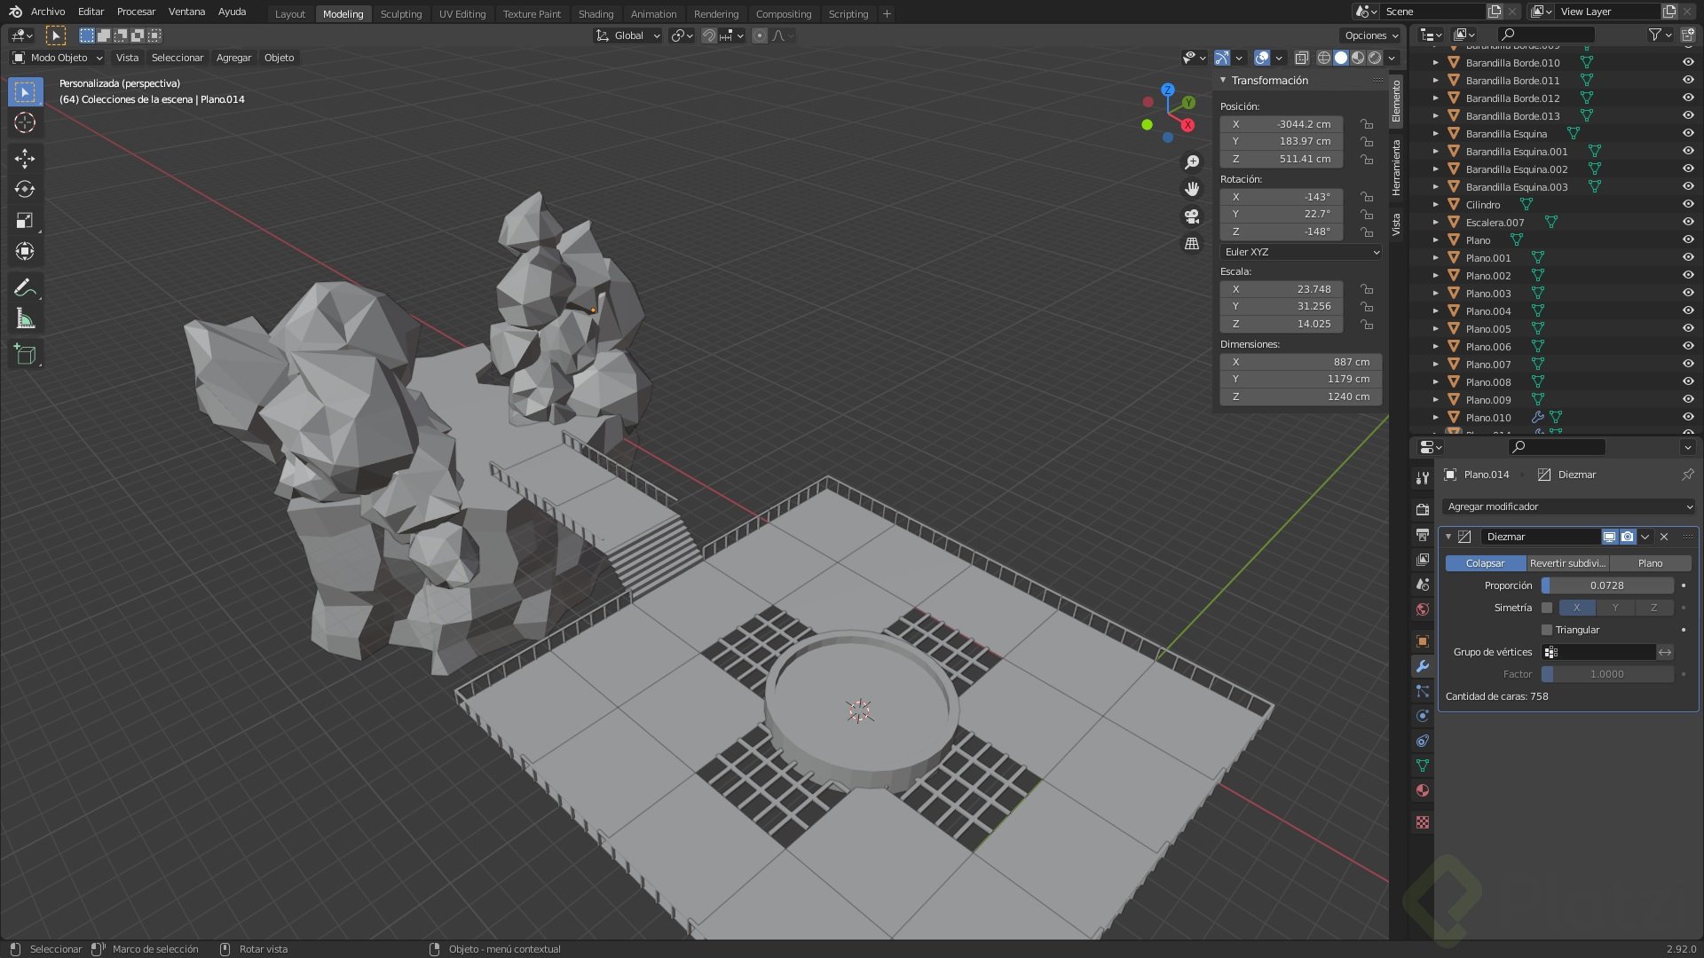Open the Agregar modificador dropdown
1704x958 pixels.
coord(1569,506)
